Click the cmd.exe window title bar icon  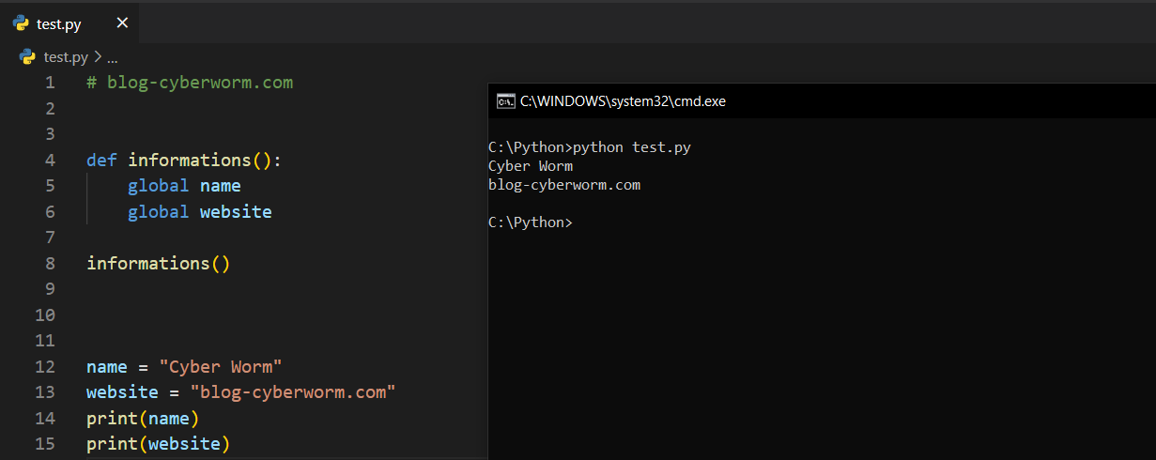[505, 101]
